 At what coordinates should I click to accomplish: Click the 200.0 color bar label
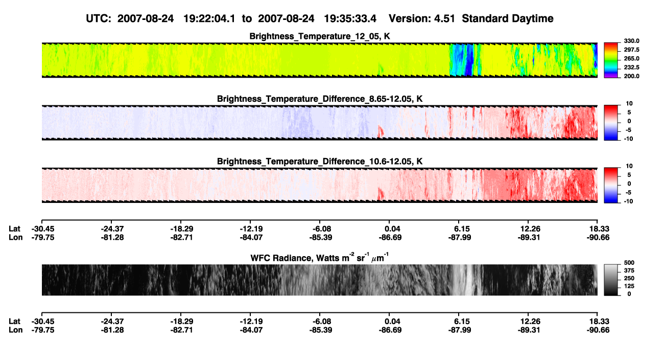pos(631,76)
